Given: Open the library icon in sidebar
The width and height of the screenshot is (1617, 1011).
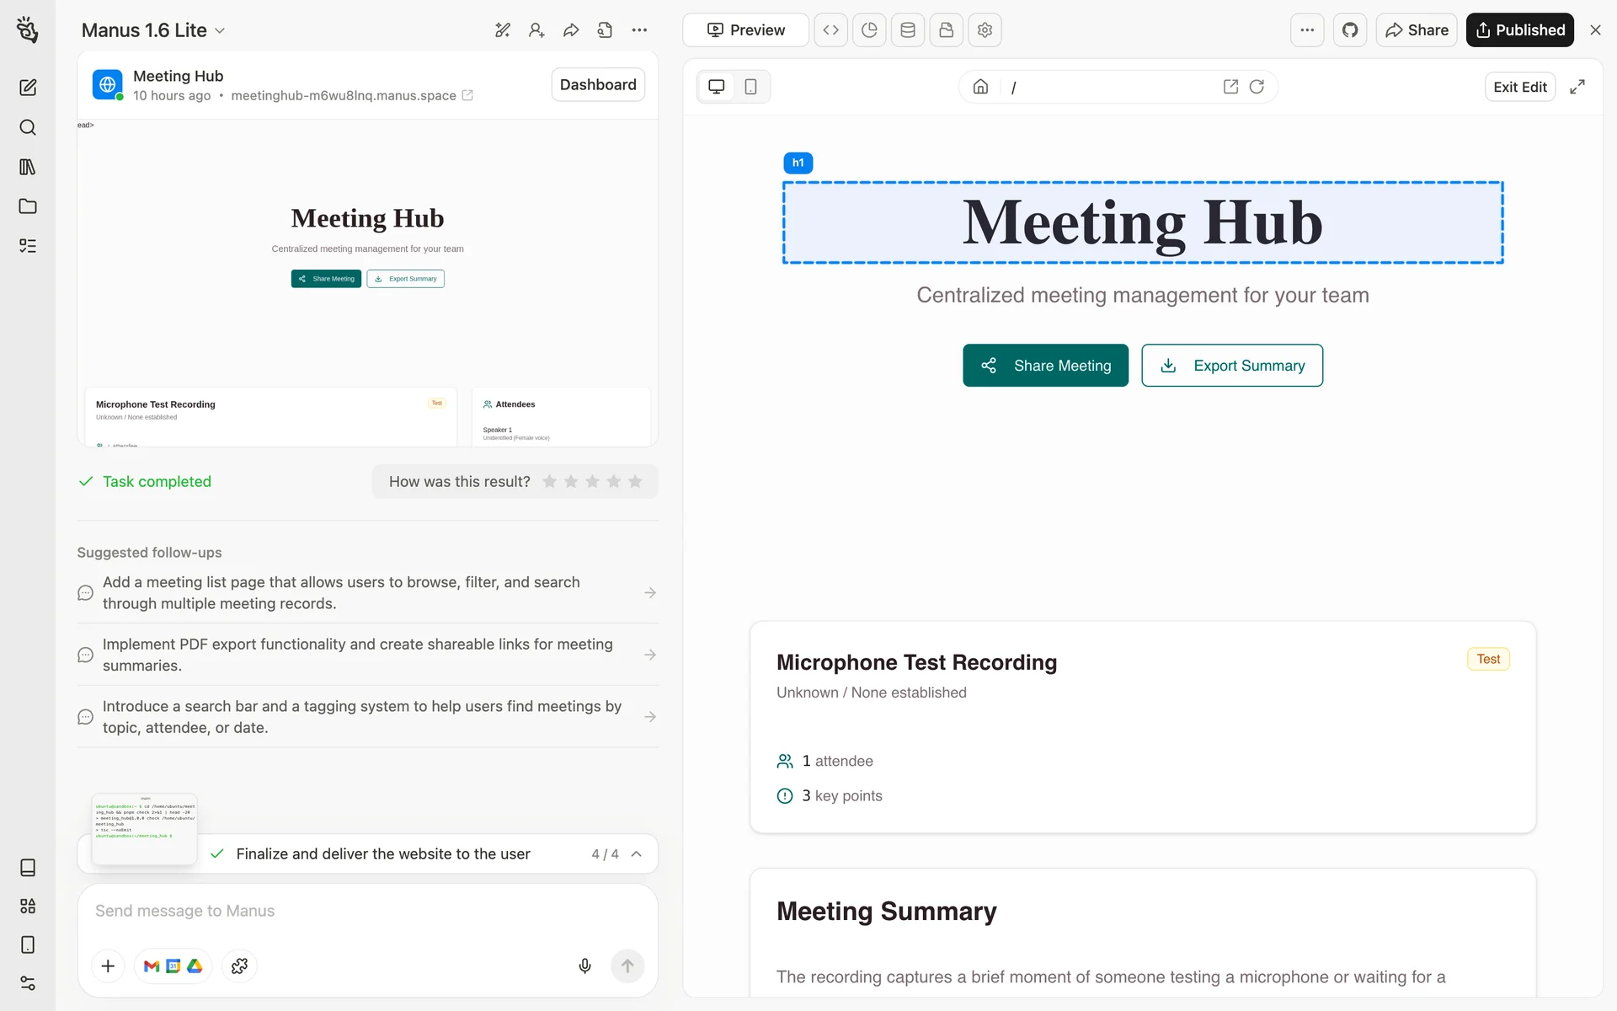Looking at the screenshot, I should pyautogui.click(x=28, y=167).
